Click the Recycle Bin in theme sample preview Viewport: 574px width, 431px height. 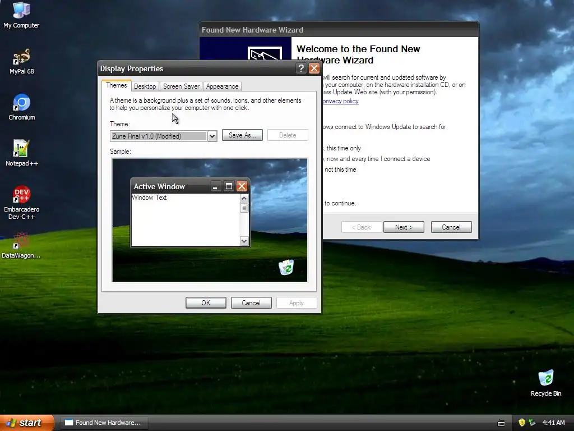click(286, 267)
